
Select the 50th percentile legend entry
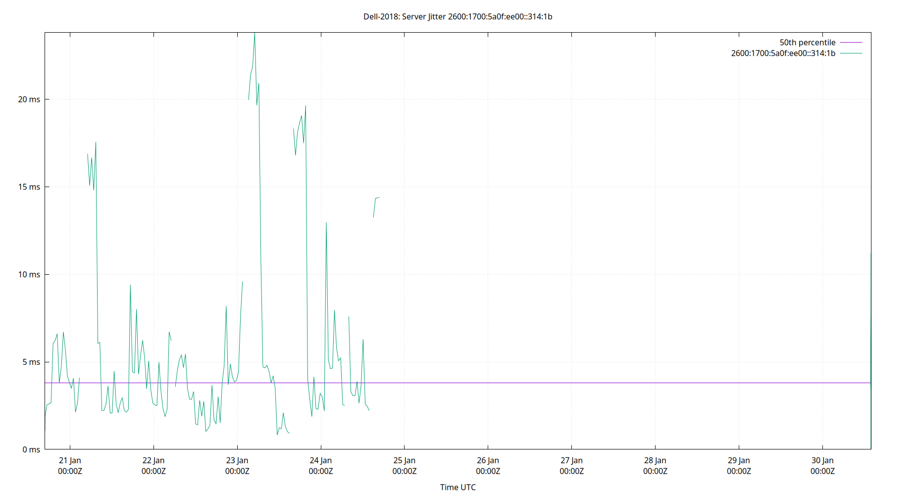point(807,43)
